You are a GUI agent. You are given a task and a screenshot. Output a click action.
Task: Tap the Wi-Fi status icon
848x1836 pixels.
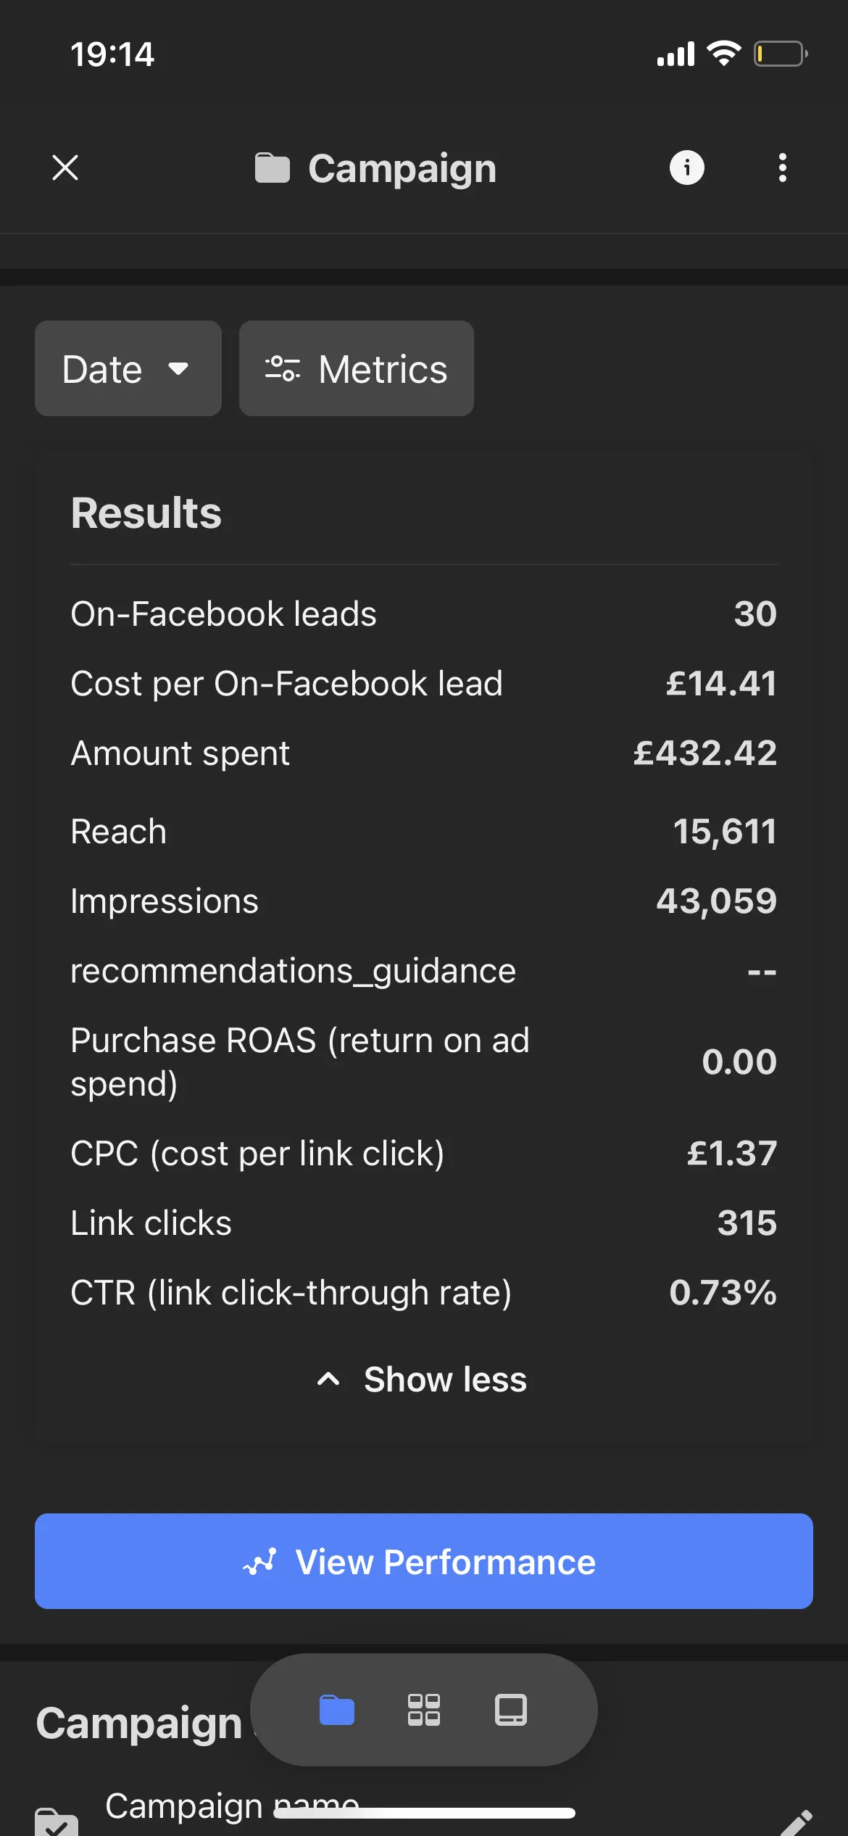pyautogui.click(x=723, y=54)
